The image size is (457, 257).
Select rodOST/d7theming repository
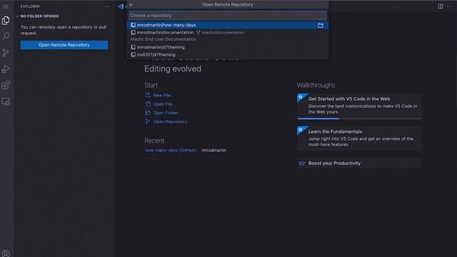[228, 54]
